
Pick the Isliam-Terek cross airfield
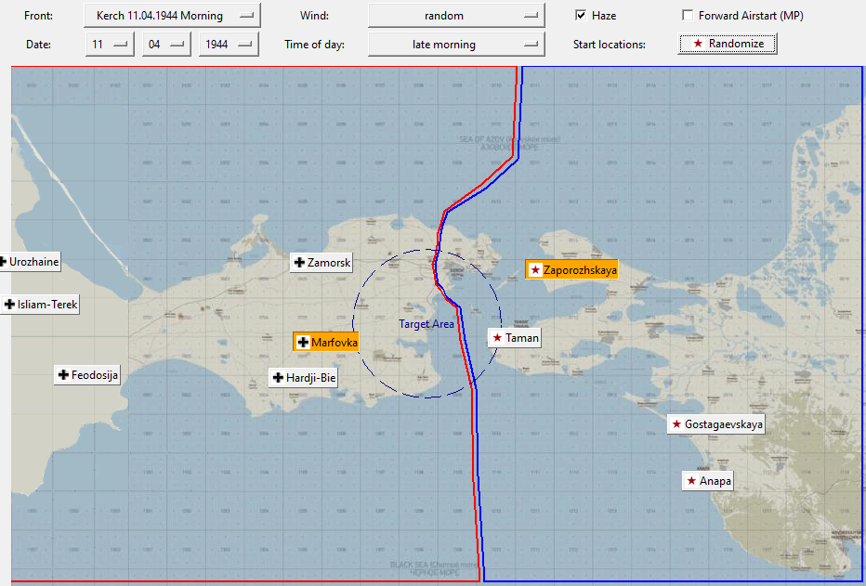click(40, 304)
